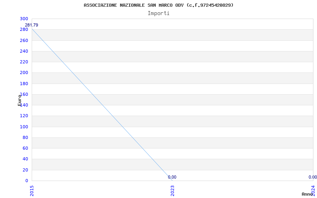Click the 0 y-axis tick label

pos(27,181)
